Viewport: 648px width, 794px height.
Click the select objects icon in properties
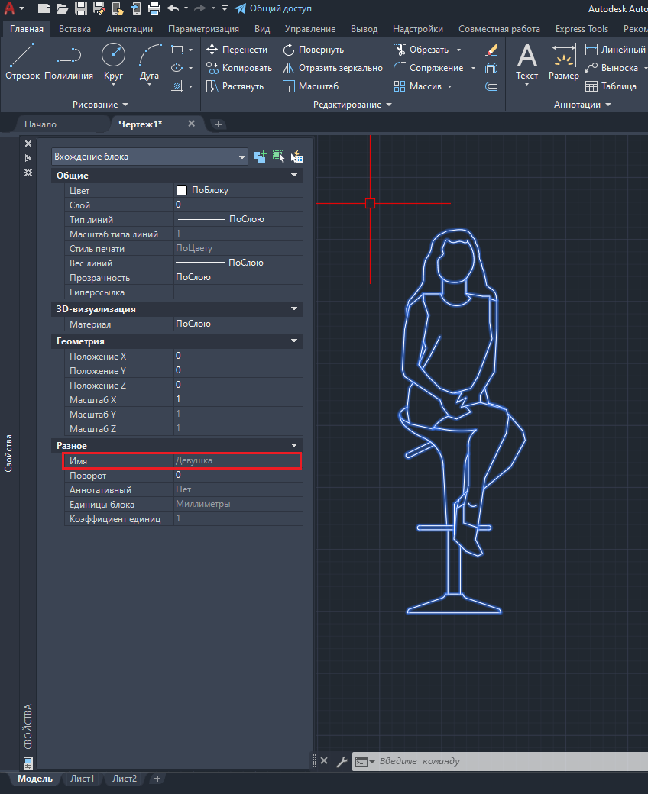click(279, 157)
